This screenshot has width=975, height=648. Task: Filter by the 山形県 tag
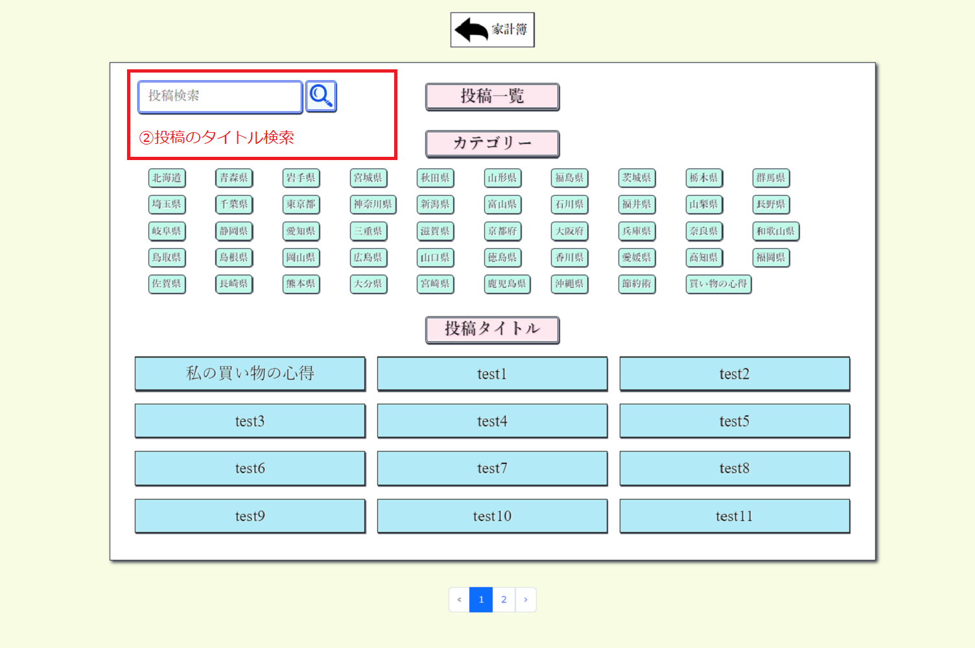tap(503, 178)
